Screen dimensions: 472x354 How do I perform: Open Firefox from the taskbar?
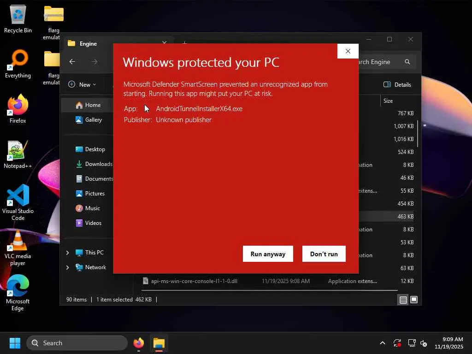tap(138, 343)
